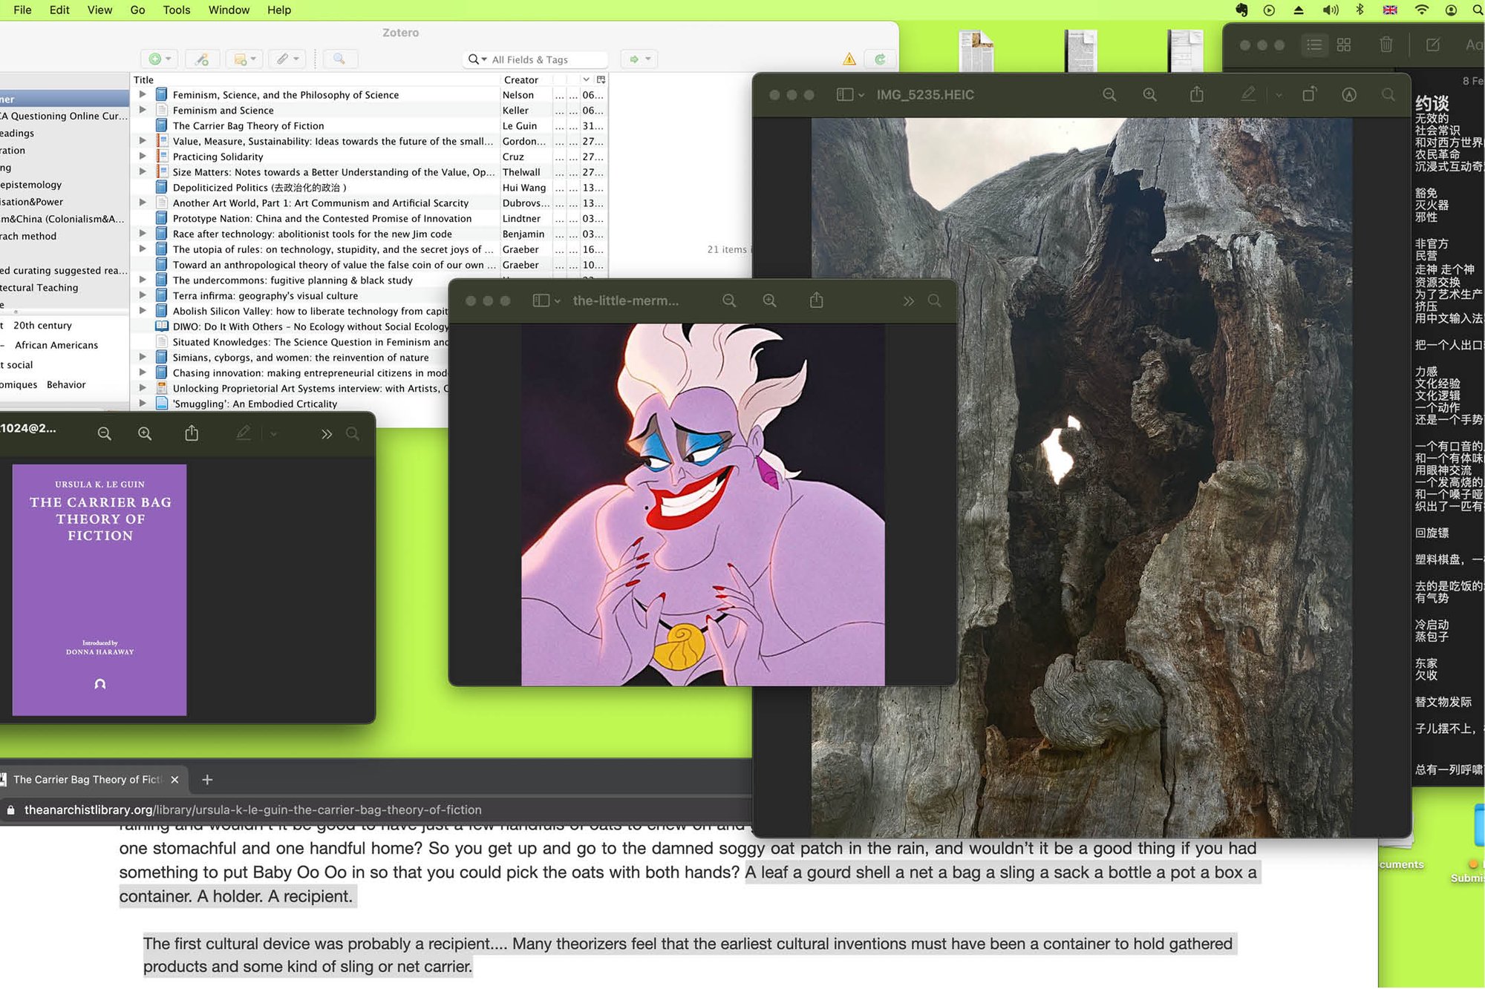Image resolution: width=1485 pixels, height=989 pixels.
Task: Switch Notes to gallery grid view
Action: [x=1343, y=45]
